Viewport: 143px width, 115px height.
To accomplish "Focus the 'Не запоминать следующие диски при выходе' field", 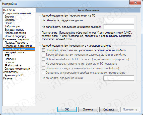I will (x=119, y=27).
